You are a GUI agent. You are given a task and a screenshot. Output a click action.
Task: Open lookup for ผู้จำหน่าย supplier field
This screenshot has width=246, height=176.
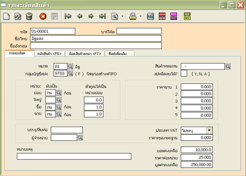tap(80, 138)
